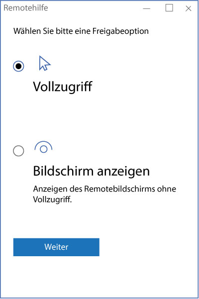Continue with the blue Weiter button

tap(56, 247)
